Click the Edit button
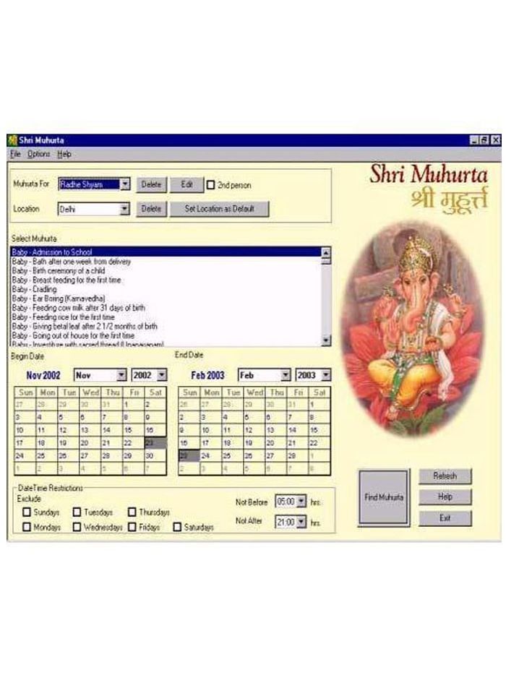 186,184
